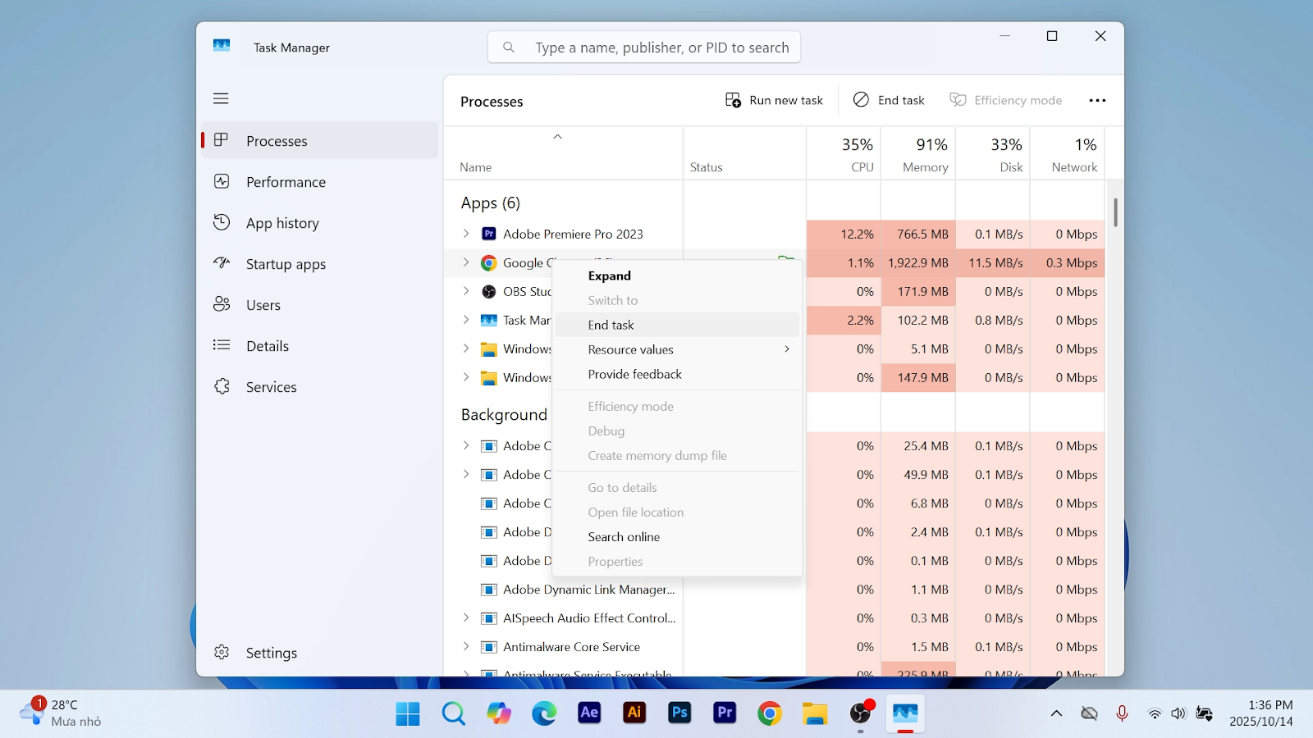This screenshot has height=738, width=1313.
Task: Choose Provide feedback from context menu
Action: (x=677, y=374)
